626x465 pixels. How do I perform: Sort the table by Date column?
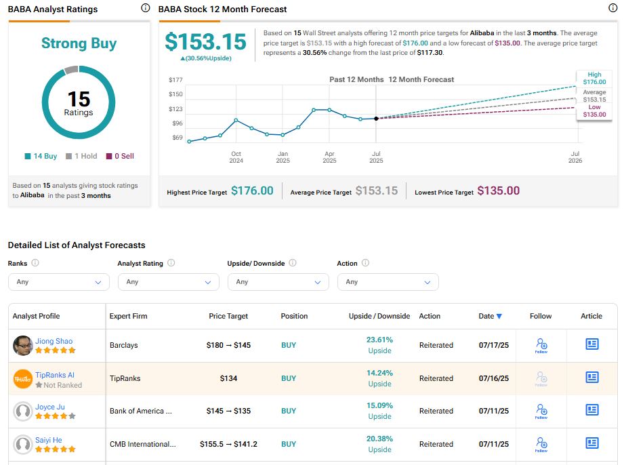coord(490,316)
